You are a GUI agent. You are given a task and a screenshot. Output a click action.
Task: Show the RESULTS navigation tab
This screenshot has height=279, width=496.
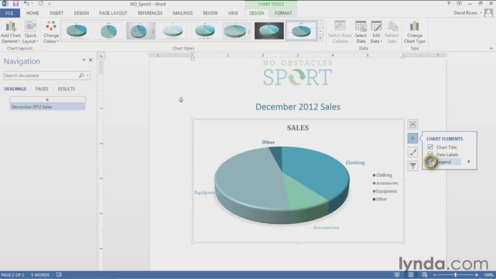(66, 89)
